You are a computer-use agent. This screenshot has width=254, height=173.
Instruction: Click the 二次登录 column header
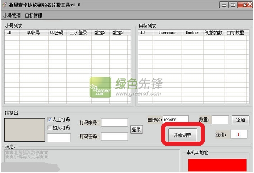tap(79, 32)
